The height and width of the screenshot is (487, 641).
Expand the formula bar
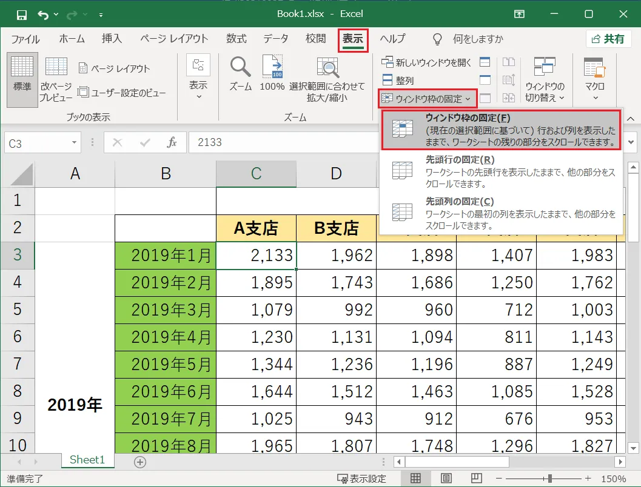(631, 142)
